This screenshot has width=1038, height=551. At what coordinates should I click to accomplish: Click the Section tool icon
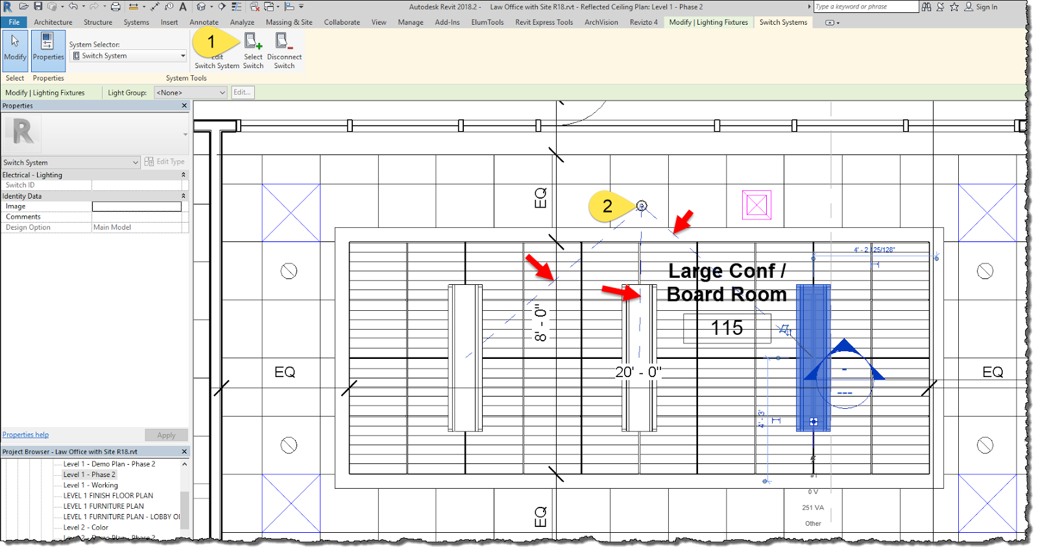point(222,6)
